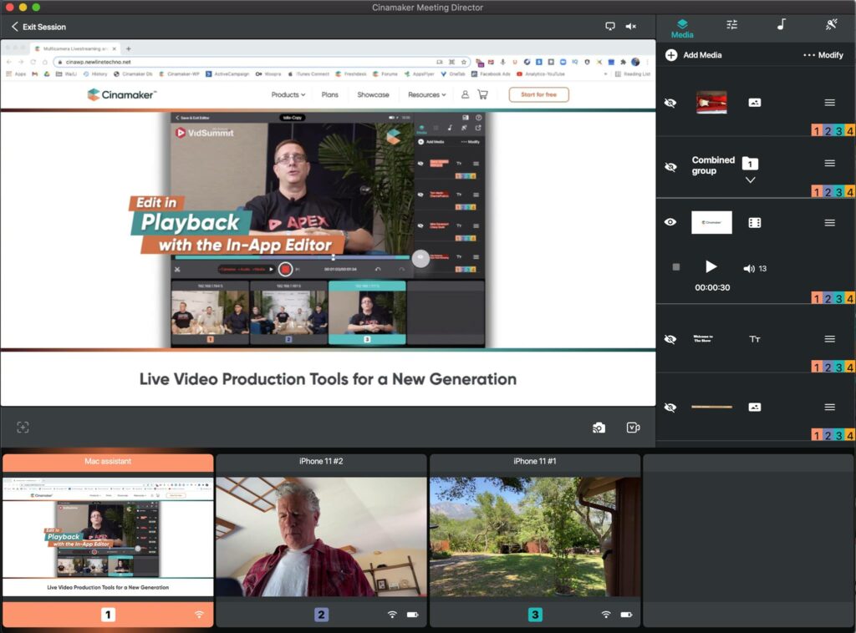Screen dimensions: 856x633
Task: Click Showcase in the Cinamaker site menu
Action: [x=373, y=94]
